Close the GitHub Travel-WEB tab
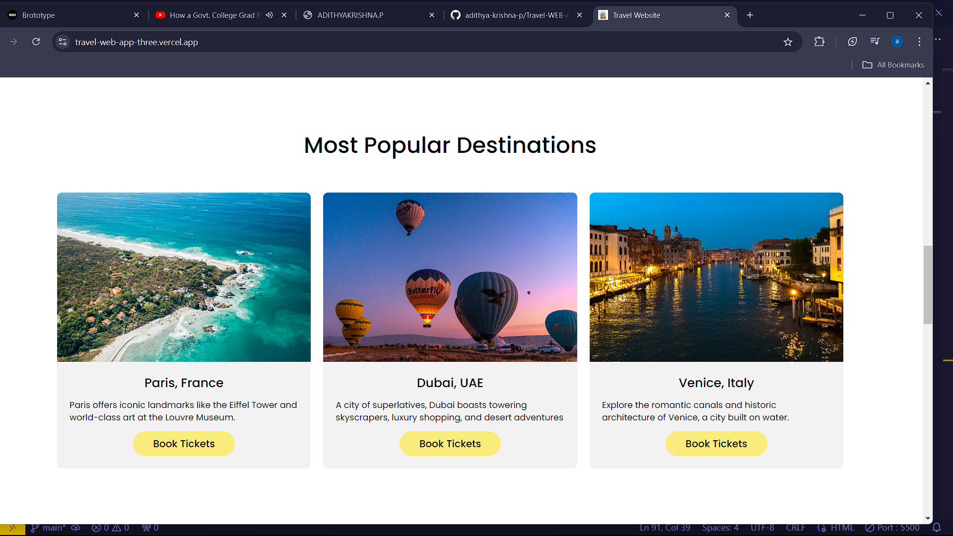953x536 pixels. [579, 15]
